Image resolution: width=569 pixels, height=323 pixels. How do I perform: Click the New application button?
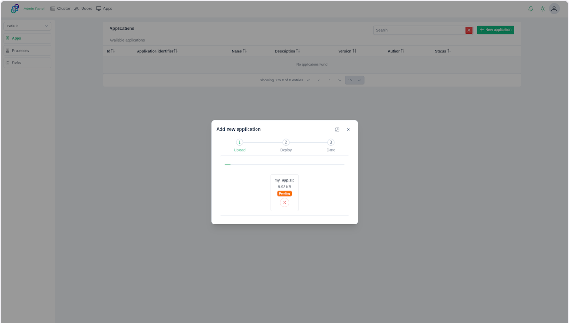point(496,30)
